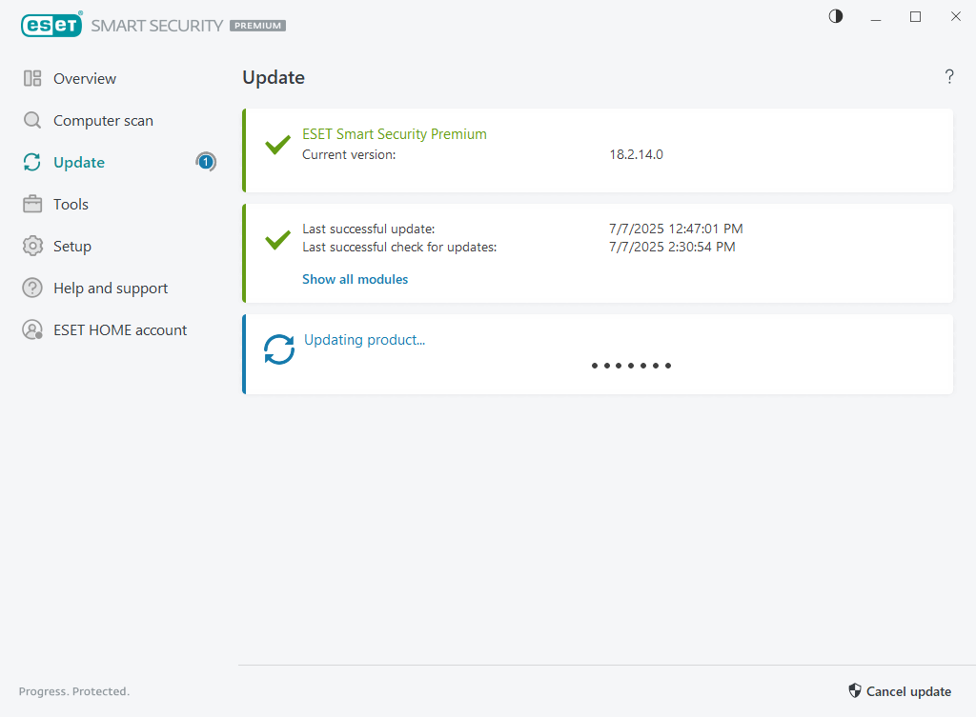Click the animated progress dots

click(631, 365)
